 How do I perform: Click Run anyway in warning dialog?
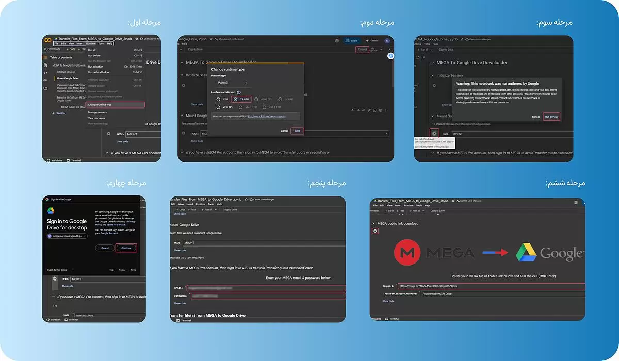pos(551,117)
